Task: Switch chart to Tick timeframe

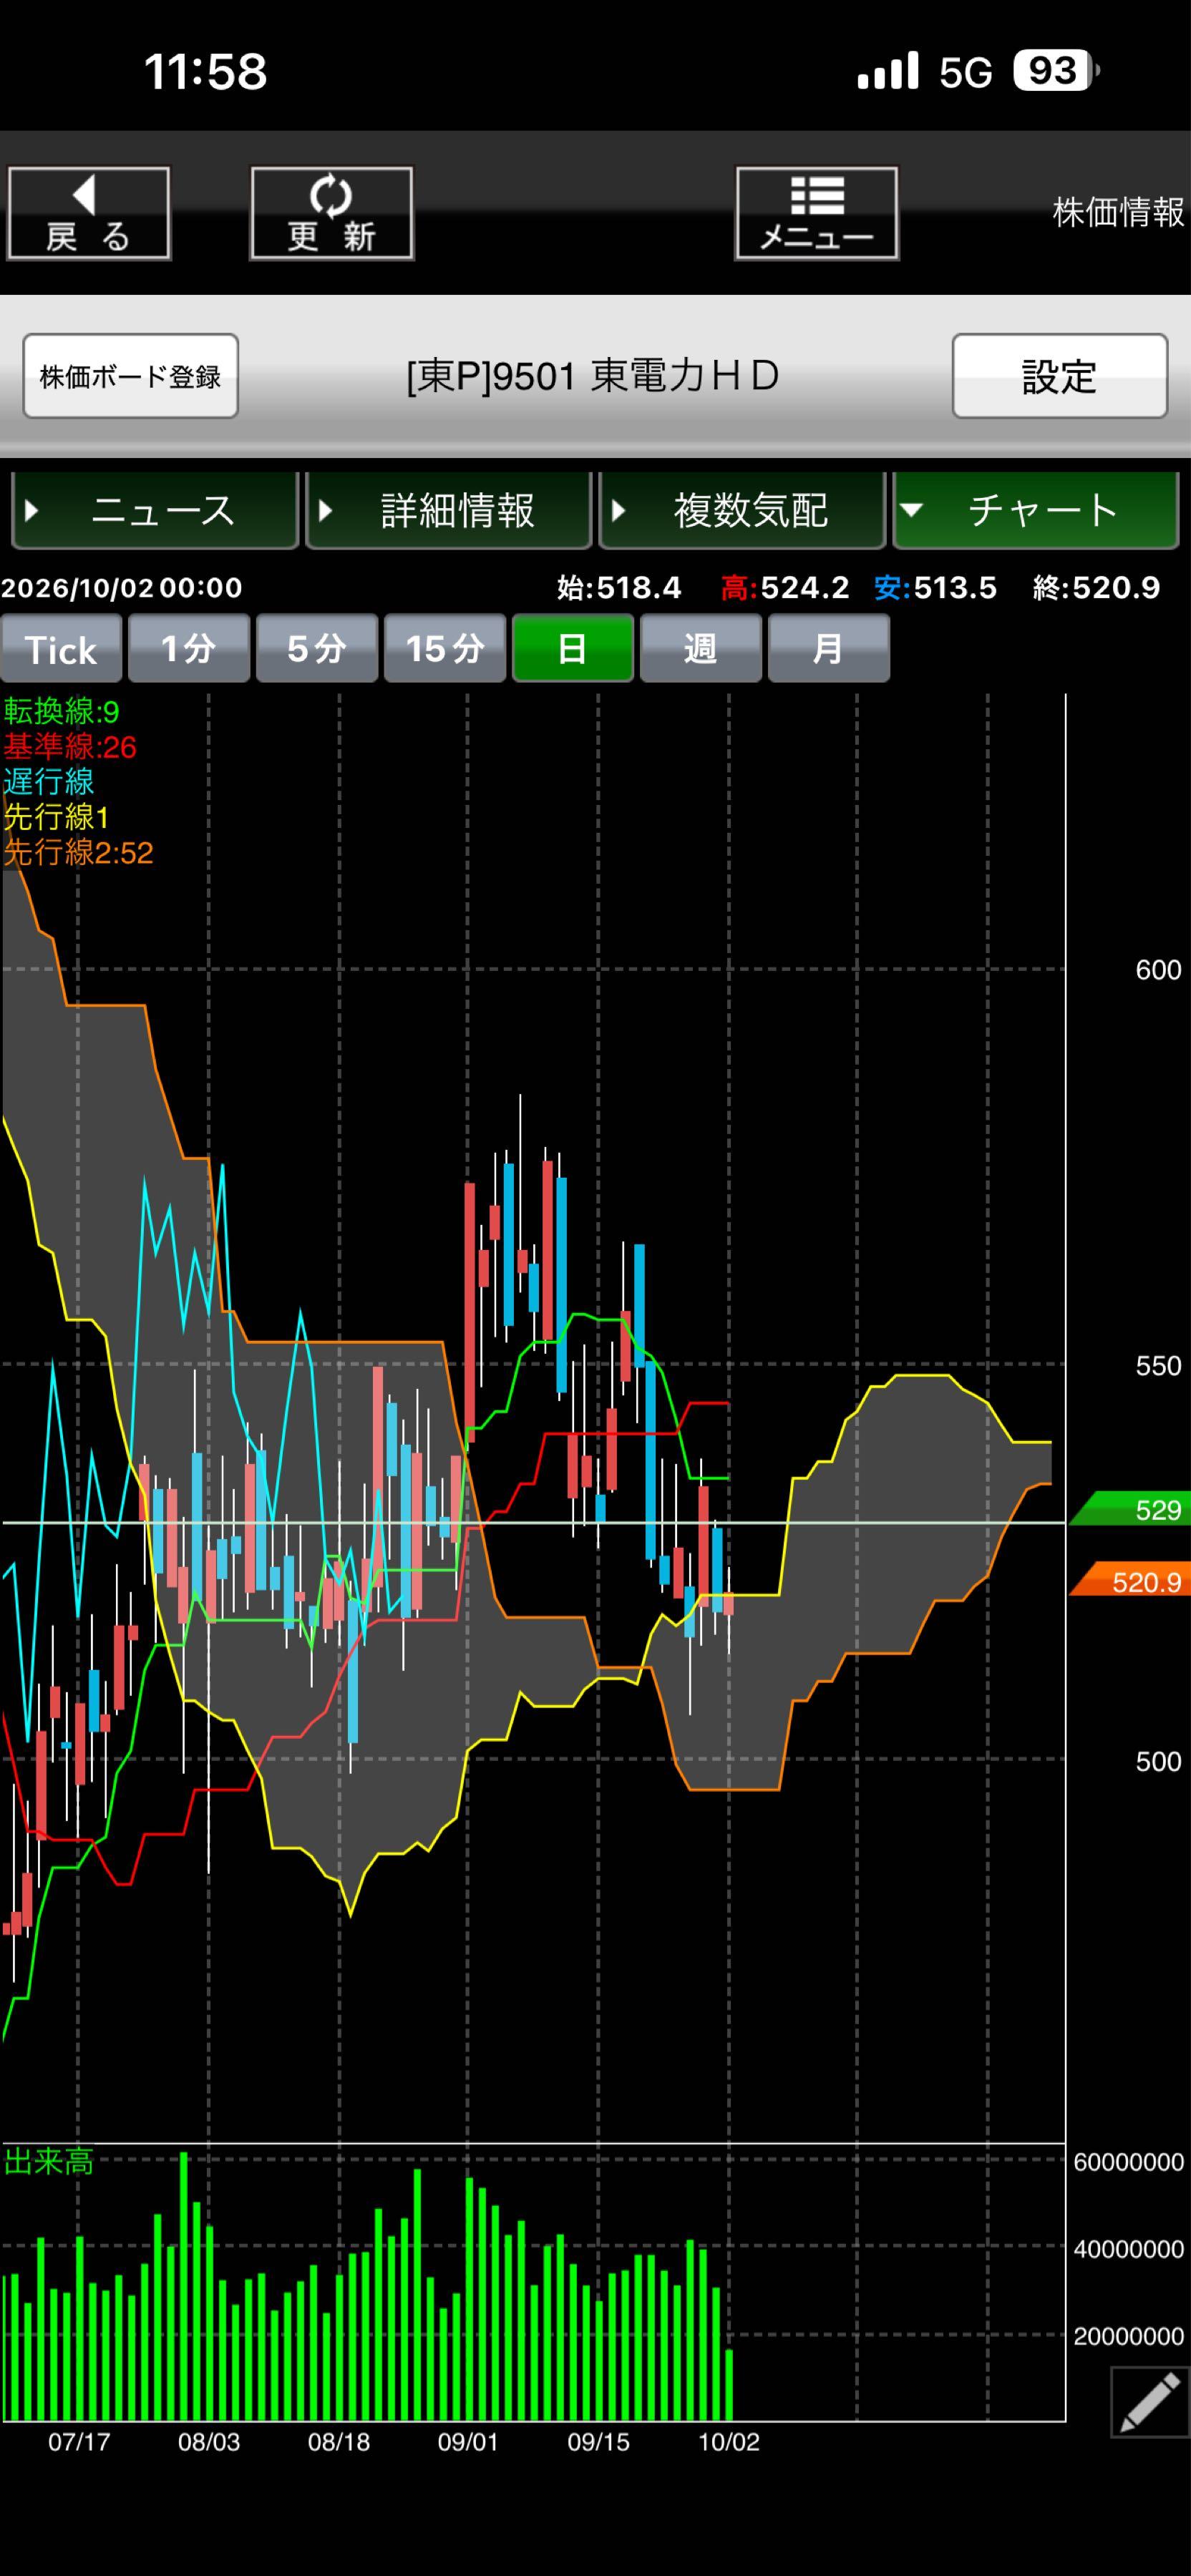Action: point(61,649)
